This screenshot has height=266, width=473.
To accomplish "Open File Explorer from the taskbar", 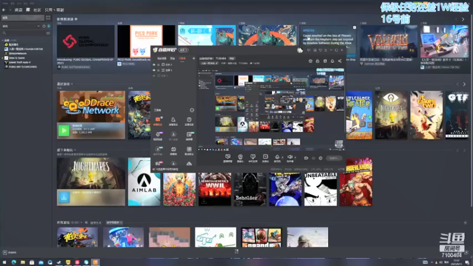I will [22, 262].
